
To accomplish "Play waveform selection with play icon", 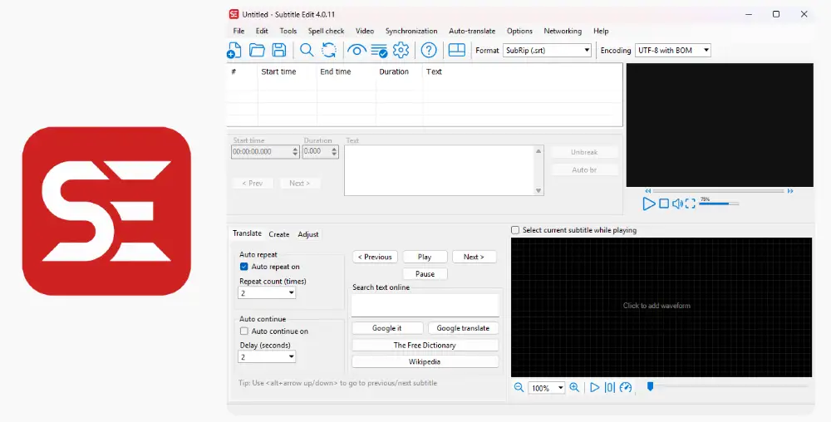I will coord(595,388).
